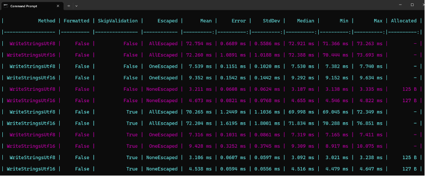425x176 pixels.
Task: Click the mean value 3.106 ms
Action: tap(200, 158)
